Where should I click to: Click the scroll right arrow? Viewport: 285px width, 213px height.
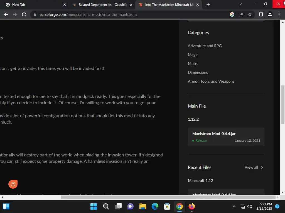[x=278, y=197]
